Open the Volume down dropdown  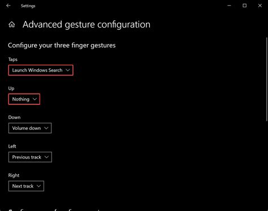coord(30,128)
